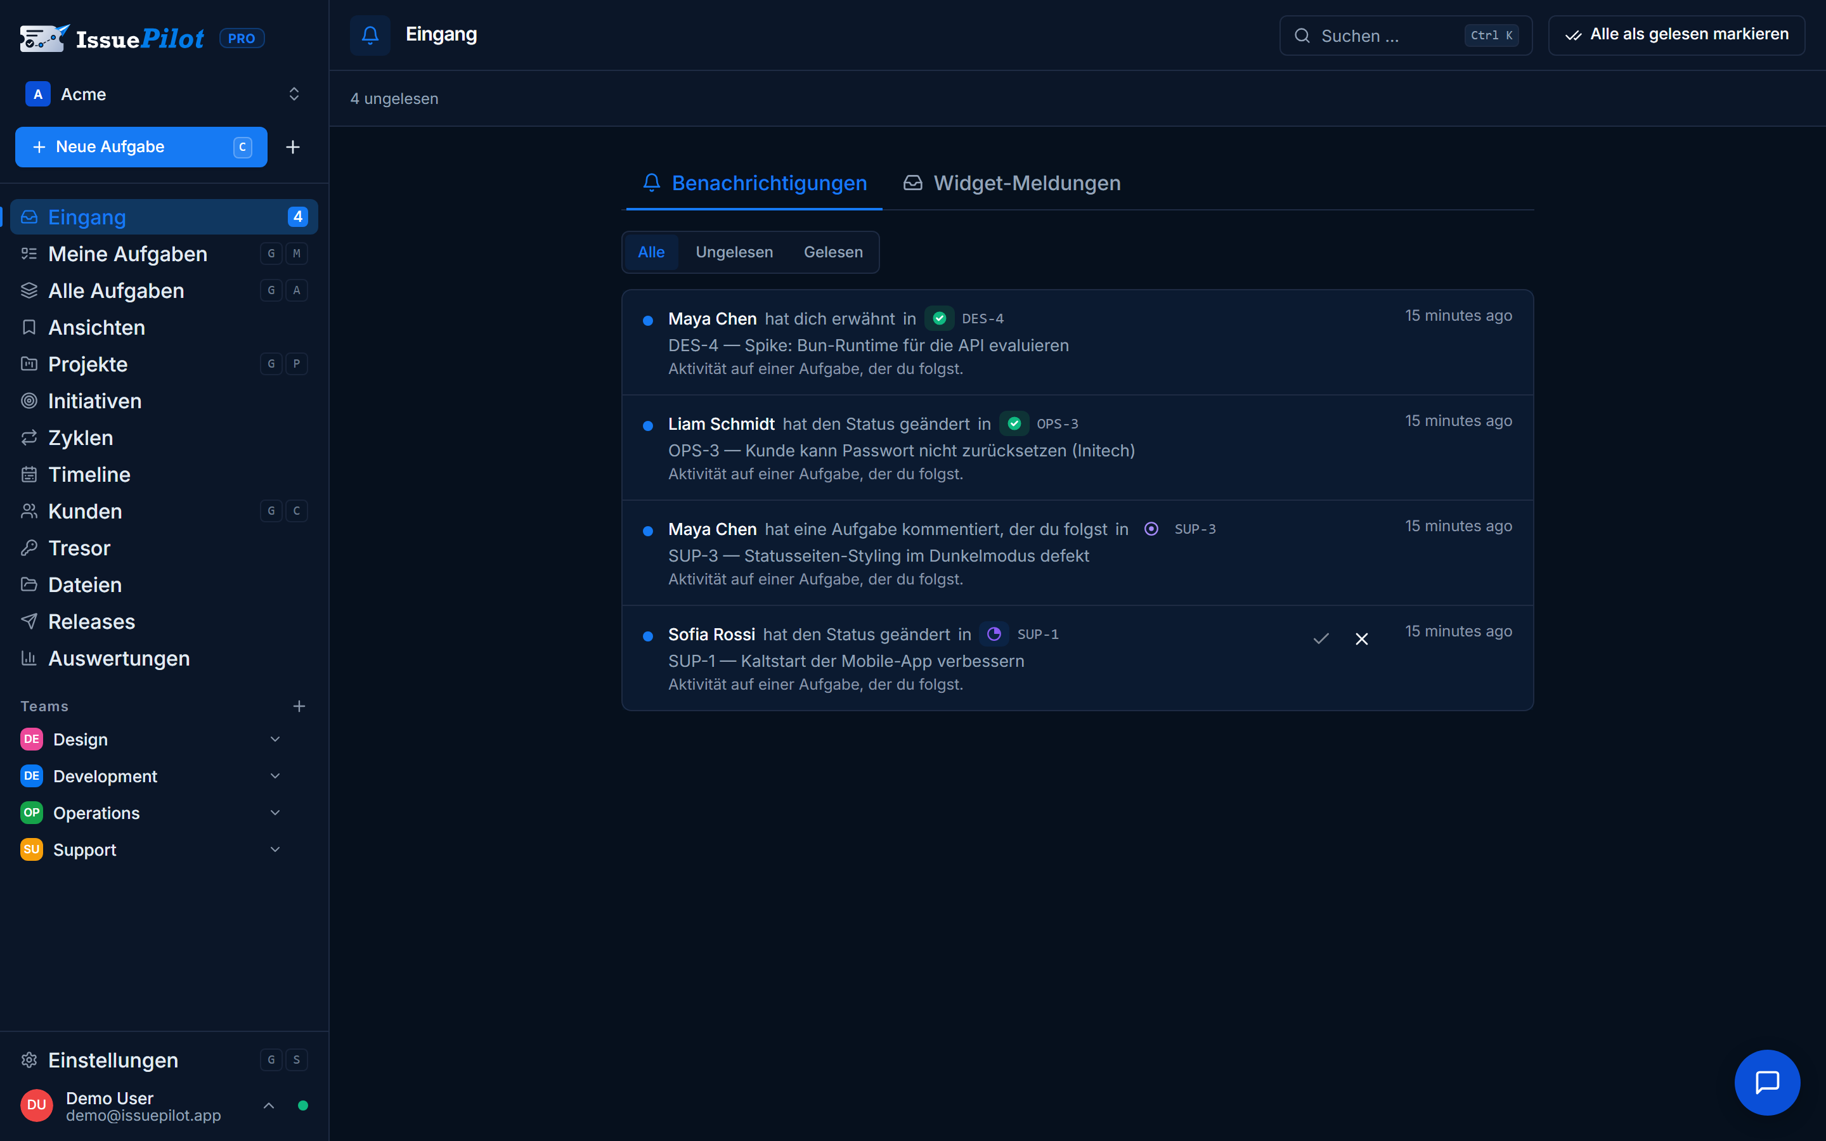1826x1141 pixels.
Task: Open the floating chat widget button
Action: [1767, 1082]
